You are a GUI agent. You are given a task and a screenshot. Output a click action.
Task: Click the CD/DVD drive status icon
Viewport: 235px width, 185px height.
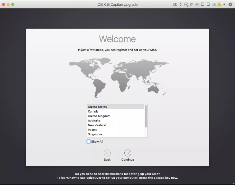[x=186, y=5]
